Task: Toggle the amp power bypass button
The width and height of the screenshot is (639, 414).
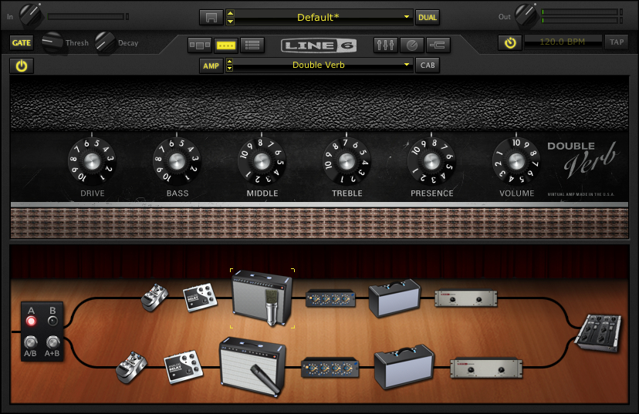Action: tap(21, 66)
